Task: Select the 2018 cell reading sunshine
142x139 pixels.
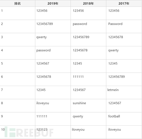Action: coord(88,106)
